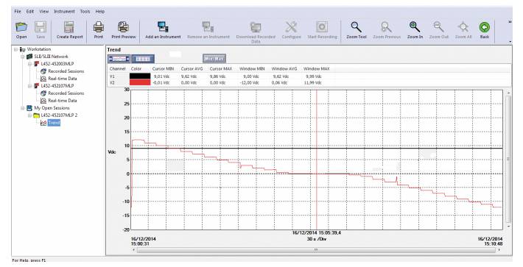The height and width of the screenshot is (267, 523).
Task: Click the black V1 color swatch
Action: click(x=140, y=76)
